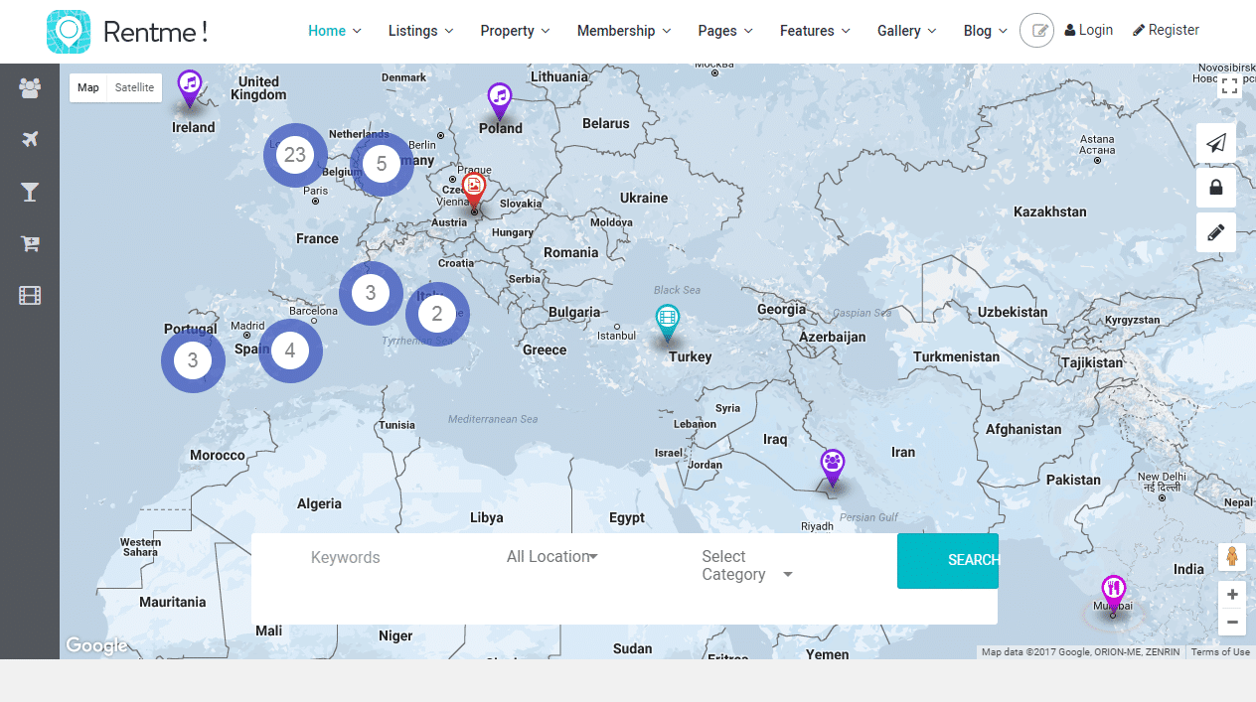Click the SEARCH button

[948, 561]
